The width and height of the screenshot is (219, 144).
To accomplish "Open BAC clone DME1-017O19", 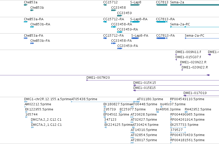I will 195,93.
